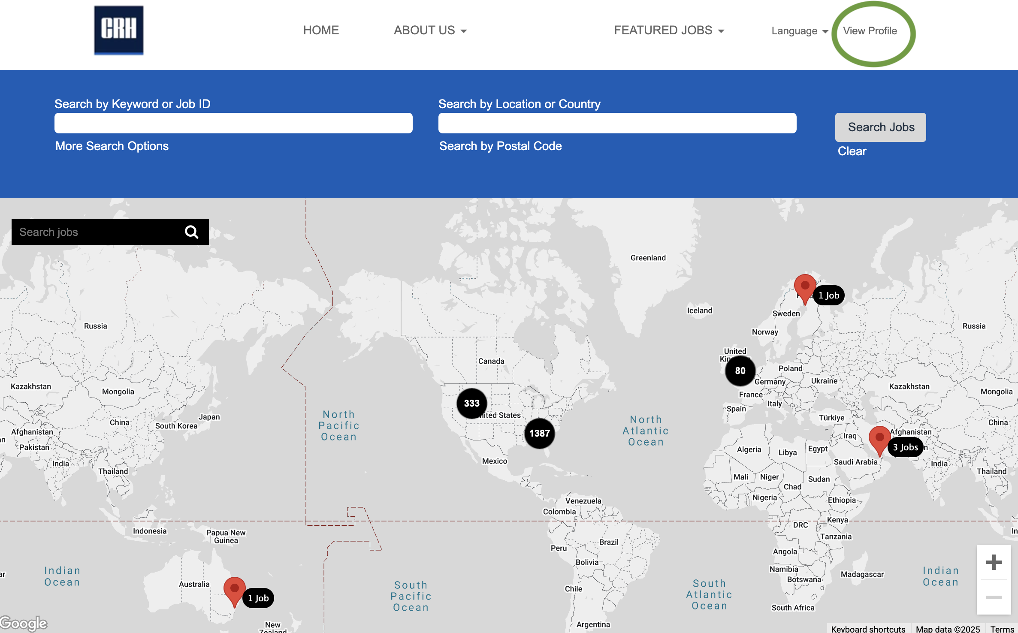The width and height of the screenshot is (1018, 633).
Task: Click the CRH logo
Action: tap(119, 30)
